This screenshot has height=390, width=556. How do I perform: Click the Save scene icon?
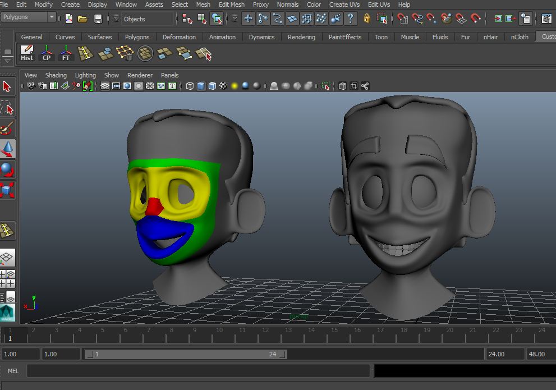point(98,19)
